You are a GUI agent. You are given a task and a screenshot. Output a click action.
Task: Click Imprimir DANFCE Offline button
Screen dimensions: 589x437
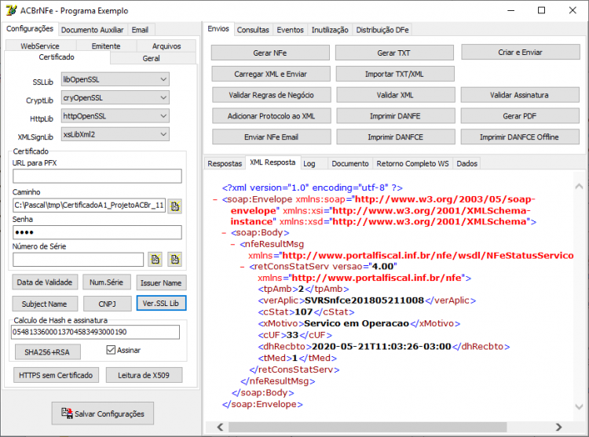point(520,137)
